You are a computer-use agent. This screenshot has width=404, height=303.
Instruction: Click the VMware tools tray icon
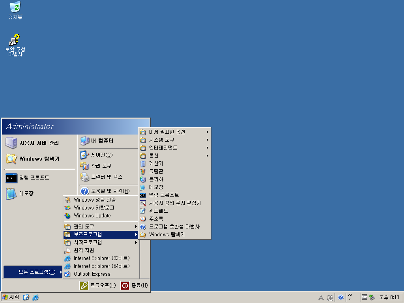point(364,297)
